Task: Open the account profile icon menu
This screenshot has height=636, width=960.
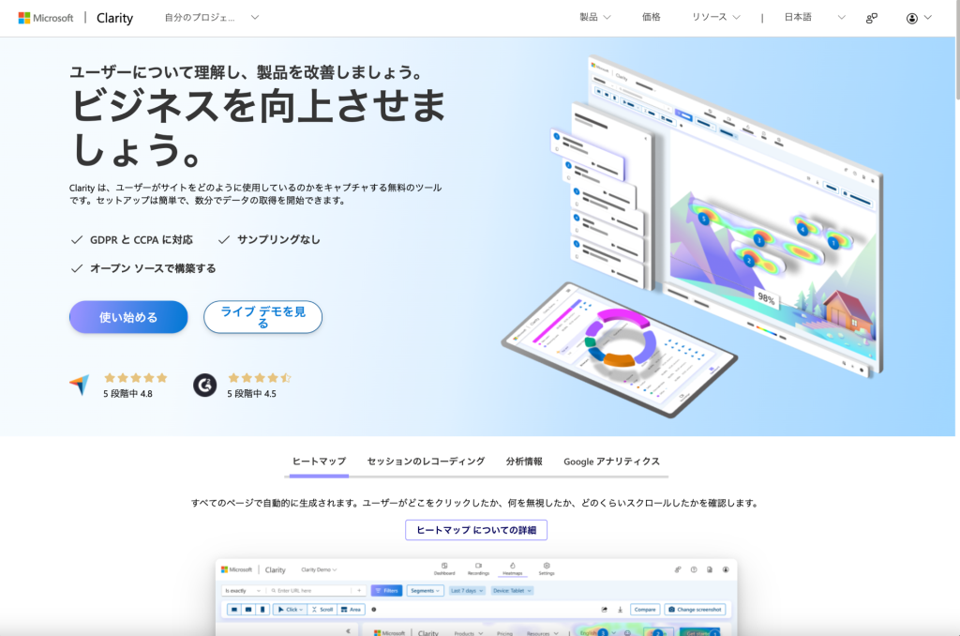Action: point(919,19)
